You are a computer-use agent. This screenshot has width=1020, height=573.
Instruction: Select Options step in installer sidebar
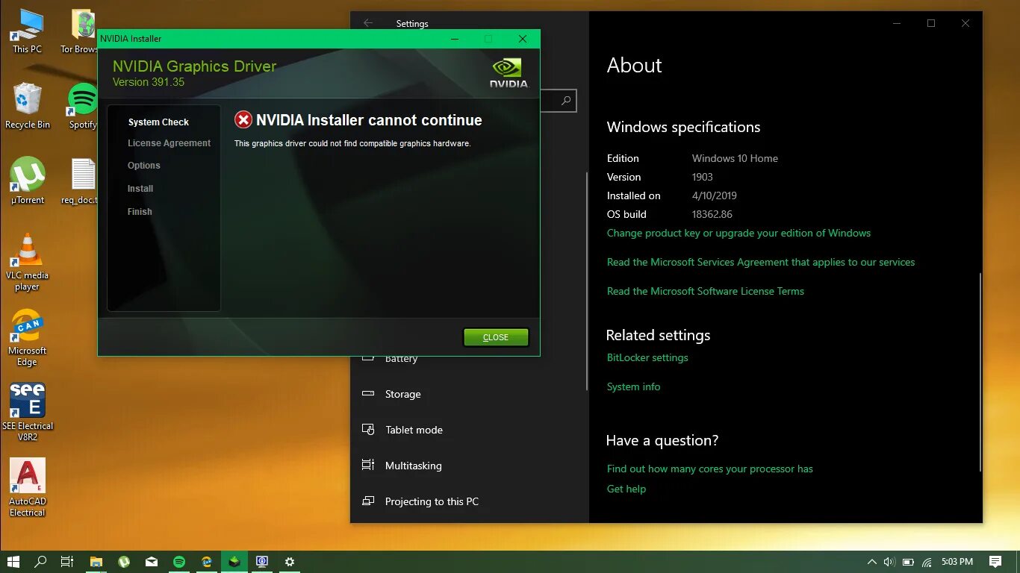144,166
